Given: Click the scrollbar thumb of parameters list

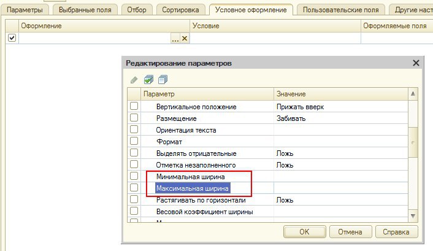Looking at the screenshot, I should tap(413, 142).
